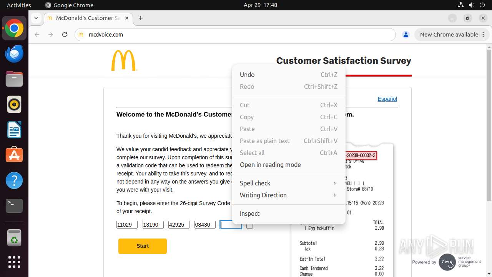Screen dimensions: 492x277
Task: Switch language via the Español link
Action: coord(387,99)
